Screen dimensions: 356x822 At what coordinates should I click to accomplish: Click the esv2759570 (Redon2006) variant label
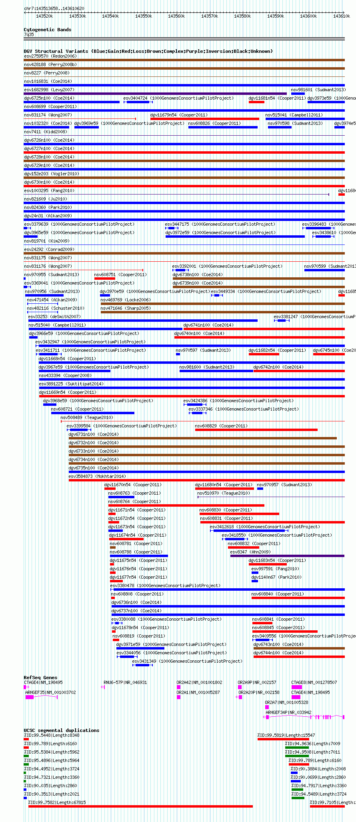(x=50, y=56)
